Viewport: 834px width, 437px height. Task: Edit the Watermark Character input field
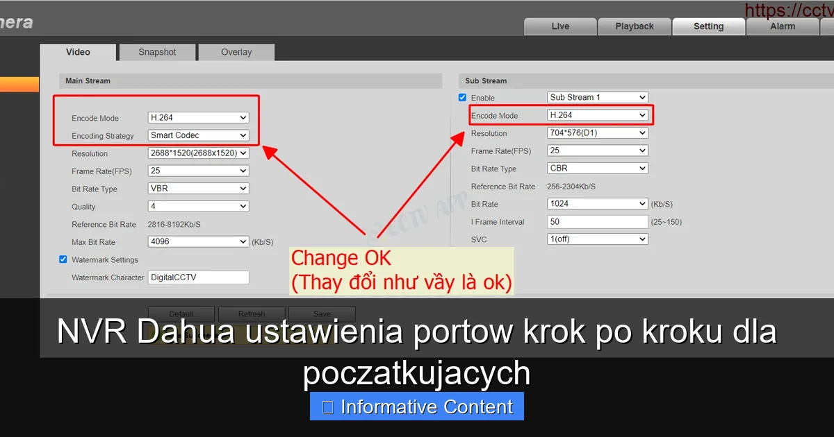198,277
